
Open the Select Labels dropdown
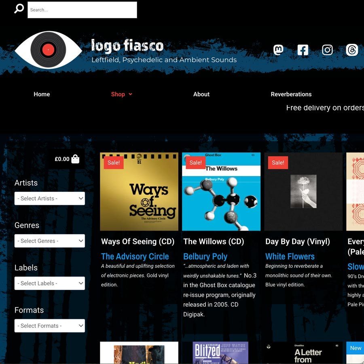[50, 284]
